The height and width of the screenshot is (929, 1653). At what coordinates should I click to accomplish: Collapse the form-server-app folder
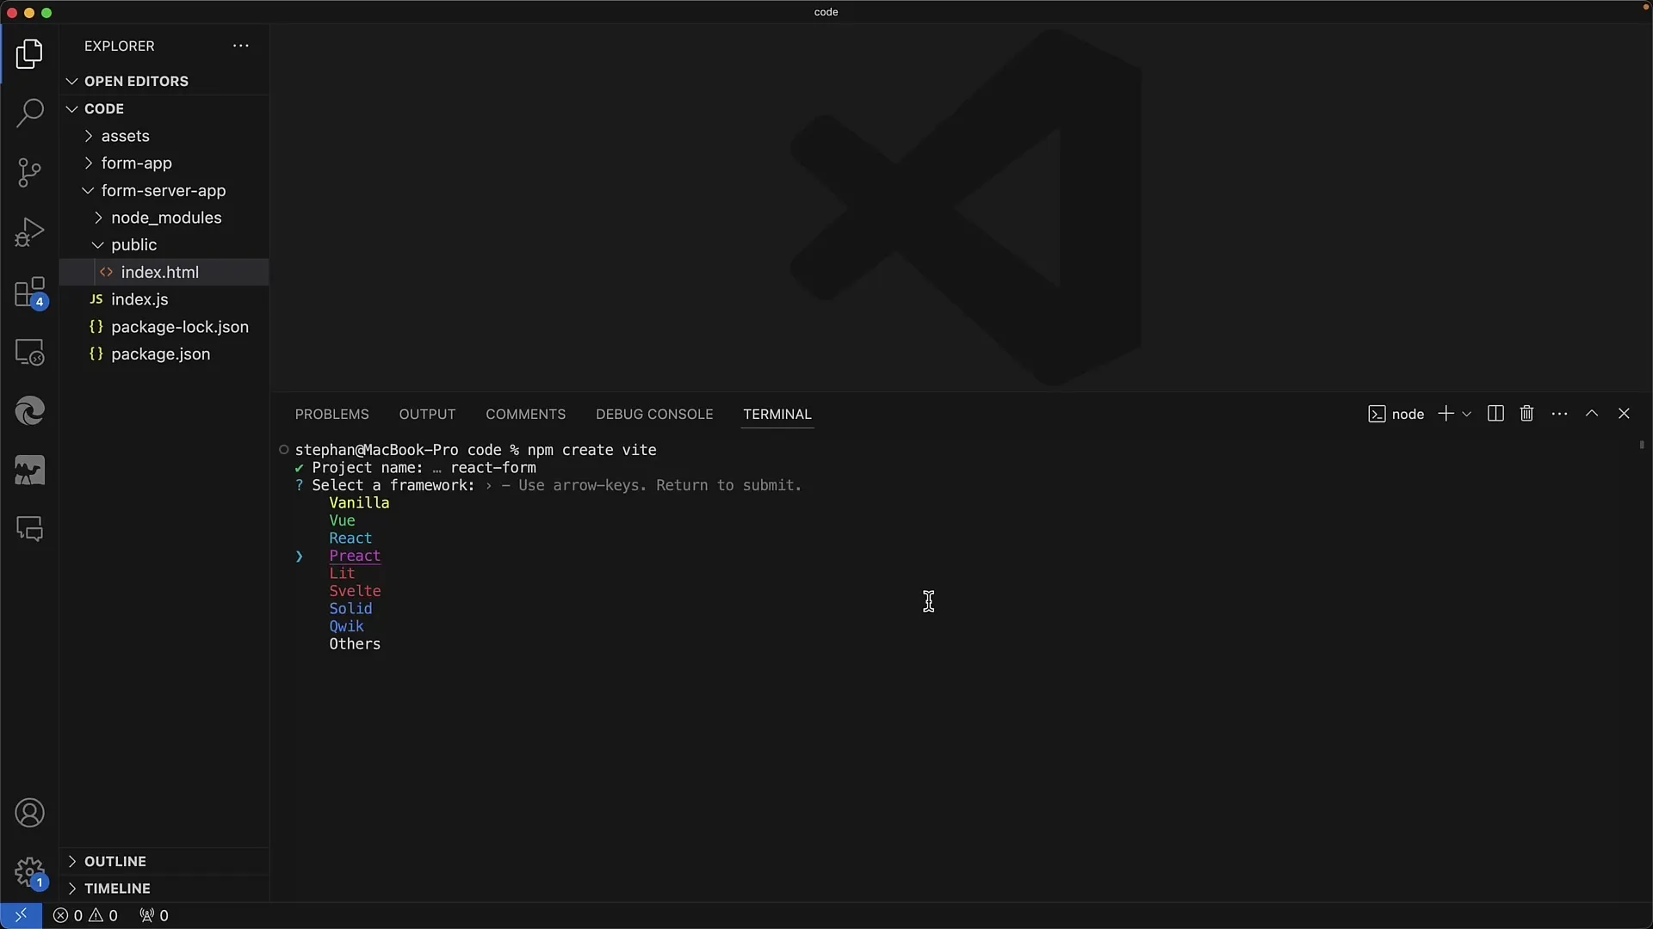[164, 190]
